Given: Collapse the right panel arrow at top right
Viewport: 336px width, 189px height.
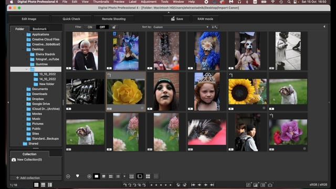Looking at the screenshot, I should pyautogui.click(x=324, y=27).
